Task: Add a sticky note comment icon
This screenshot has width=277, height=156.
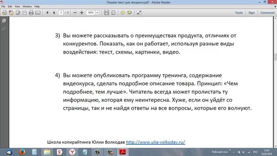Action: (x=122, y=13)
